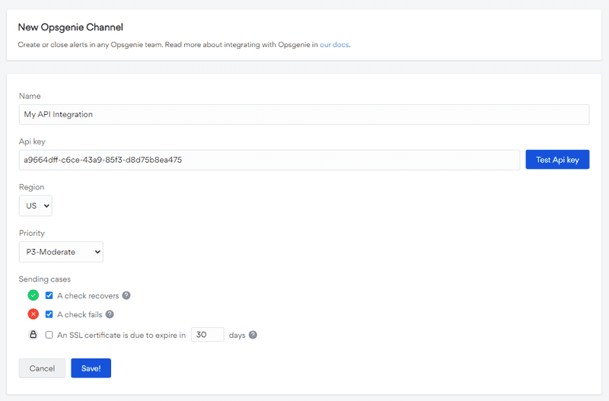Open the 'our docs' link
Viewport: 609px width, 401px height.
tap(334, 45)
